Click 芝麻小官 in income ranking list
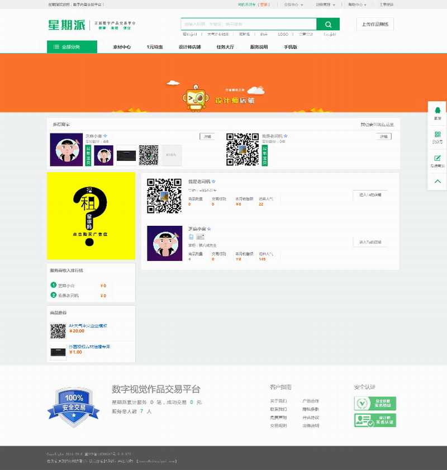447x470 pixels. (66, 286)
